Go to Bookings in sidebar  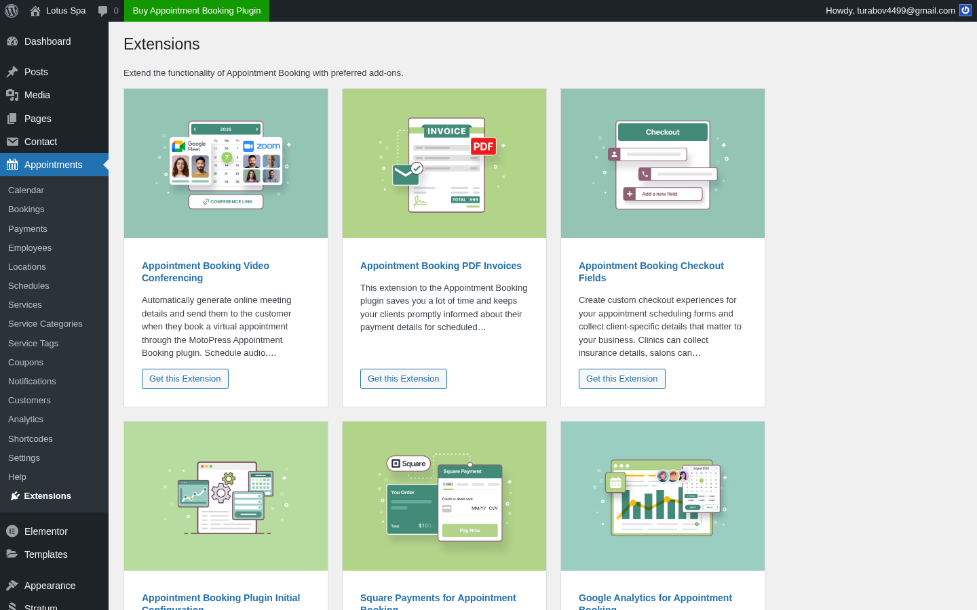point(26,209)
